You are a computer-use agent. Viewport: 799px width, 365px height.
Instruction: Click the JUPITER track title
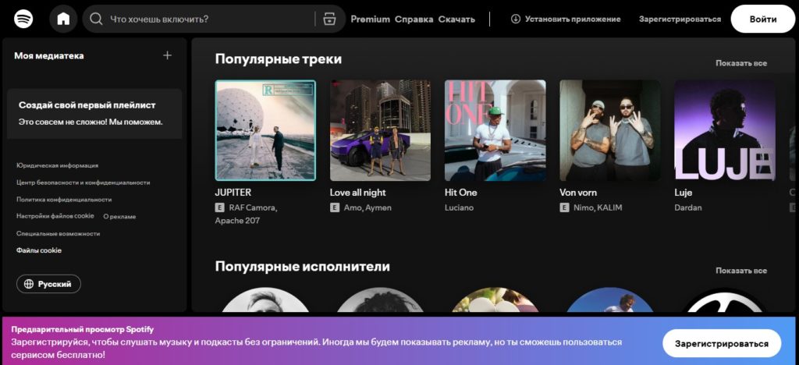pos(233,193)
